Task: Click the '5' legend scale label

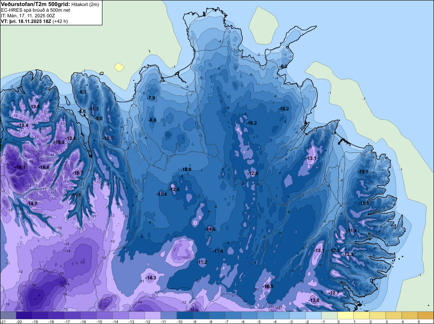Action: (x=418, y=321)
